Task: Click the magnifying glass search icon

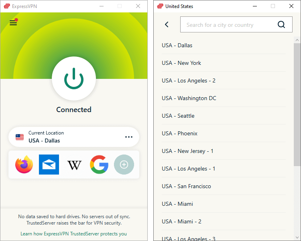Action: point(281,24)
